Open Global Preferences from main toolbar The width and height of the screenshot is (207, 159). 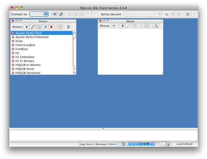pos(55,14)
